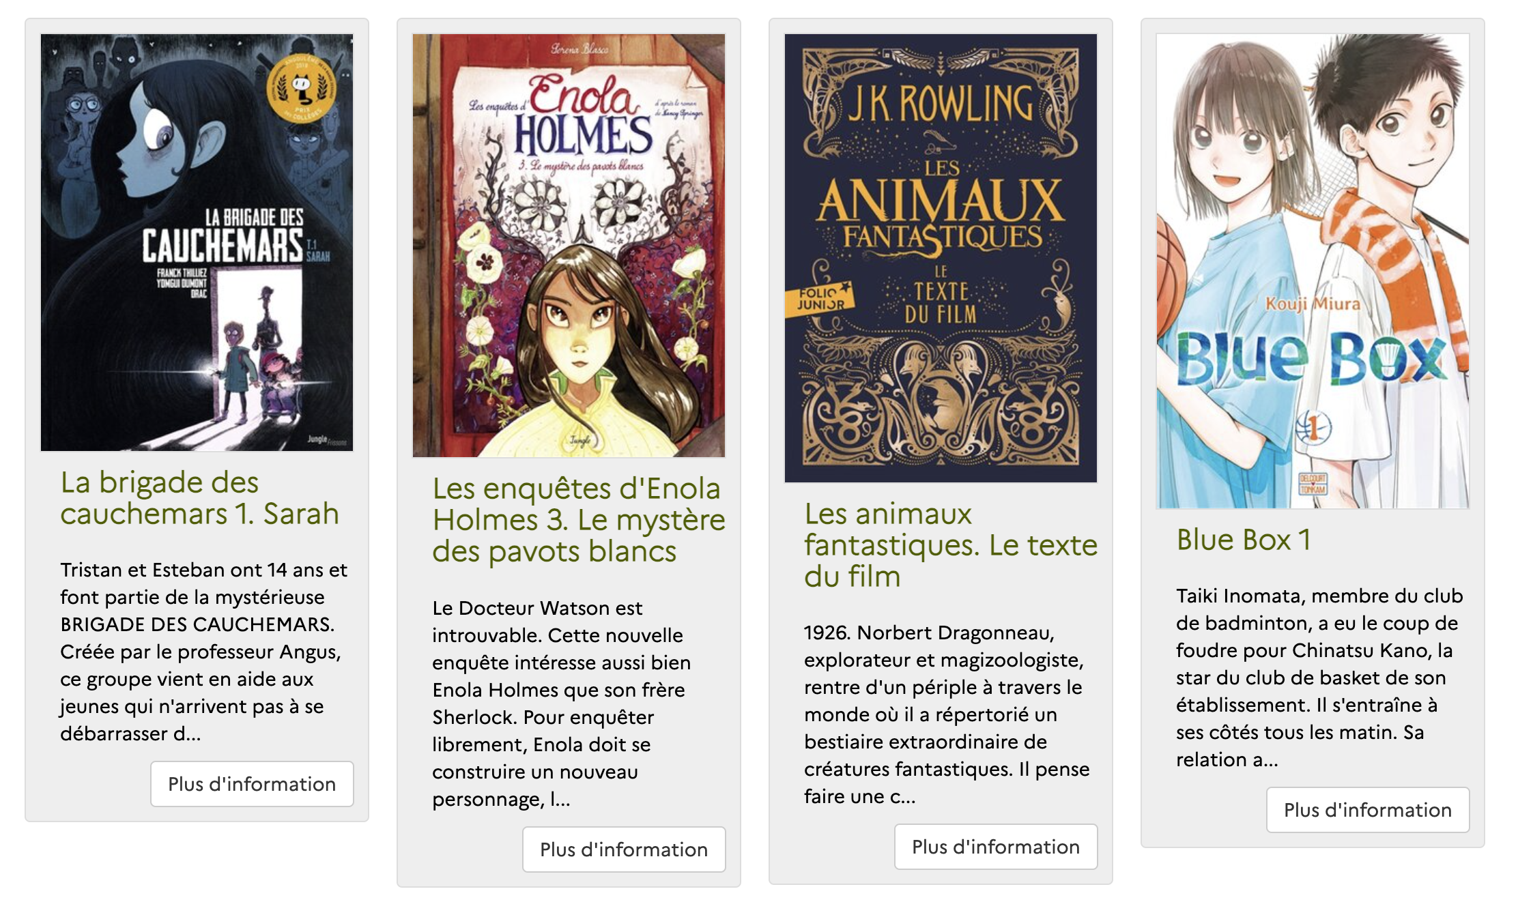
Task: Click the Taiki Inomata summary text
Action: point(1319,677)
